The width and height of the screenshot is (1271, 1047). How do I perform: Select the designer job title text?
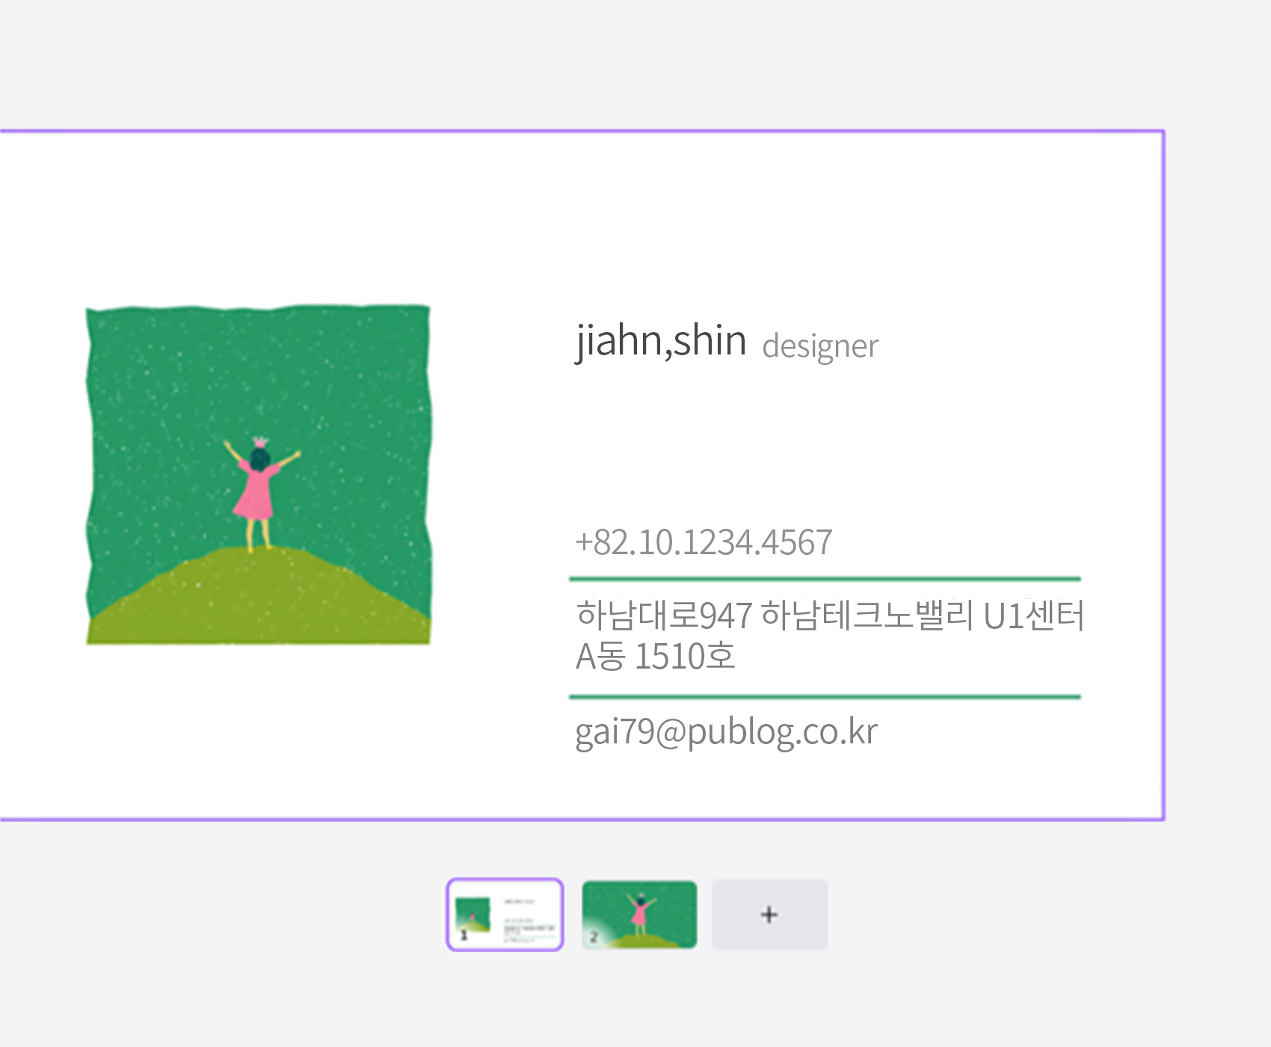pyautogui.click(x=820, y=346)
